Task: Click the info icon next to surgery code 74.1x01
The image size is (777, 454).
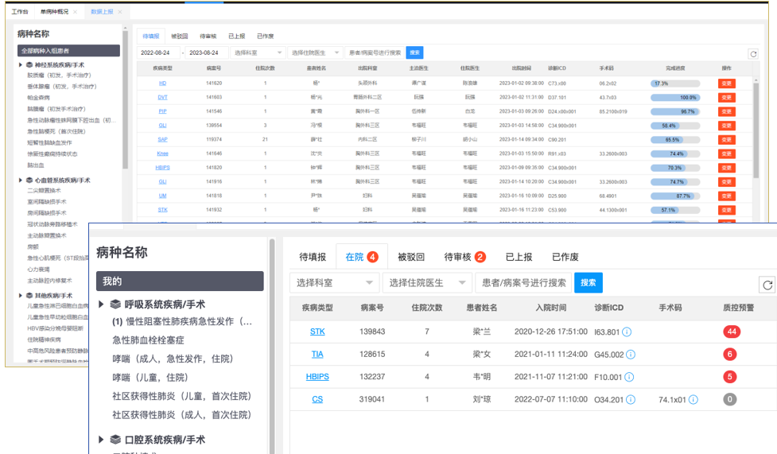Action: (694, 399)
